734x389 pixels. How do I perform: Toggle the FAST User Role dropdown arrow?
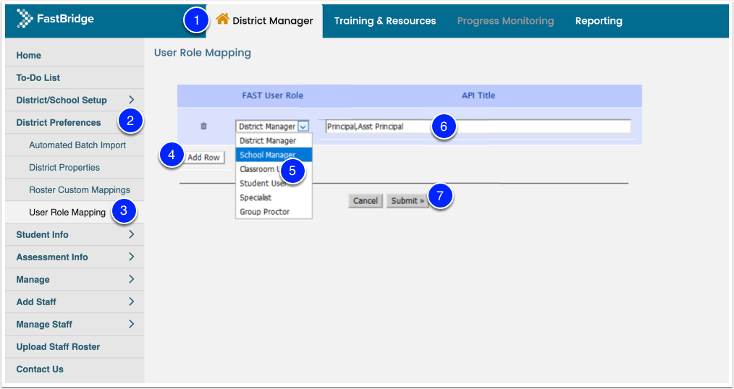[303, 127]
